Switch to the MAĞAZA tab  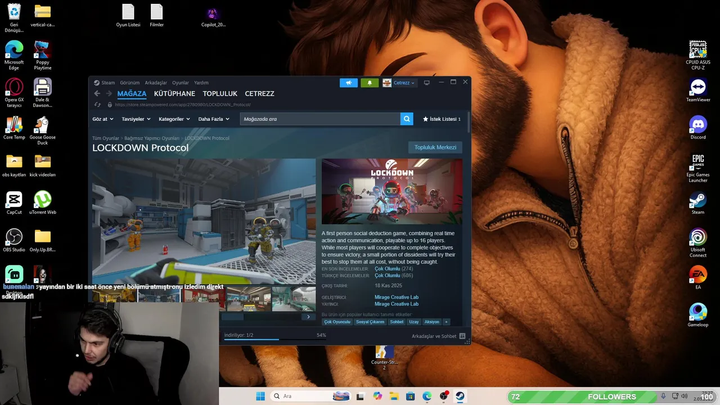[x=132, y=93]
